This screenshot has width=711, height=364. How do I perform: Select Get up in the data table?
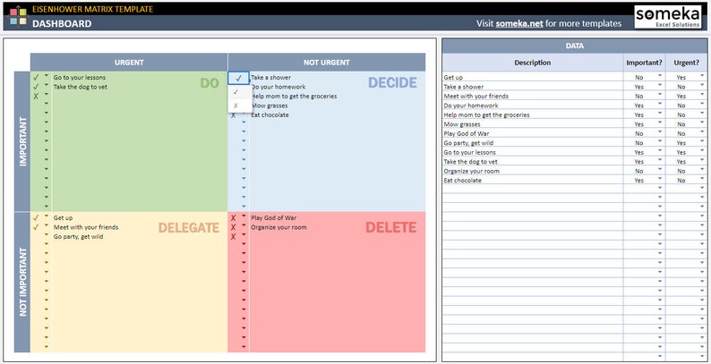(x=532, y=78)
